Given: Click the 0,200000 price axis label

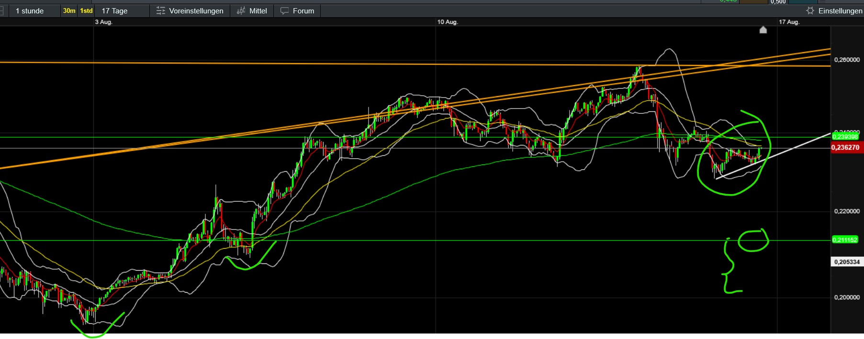Looking at the screenshot, I should coord(847,297).
